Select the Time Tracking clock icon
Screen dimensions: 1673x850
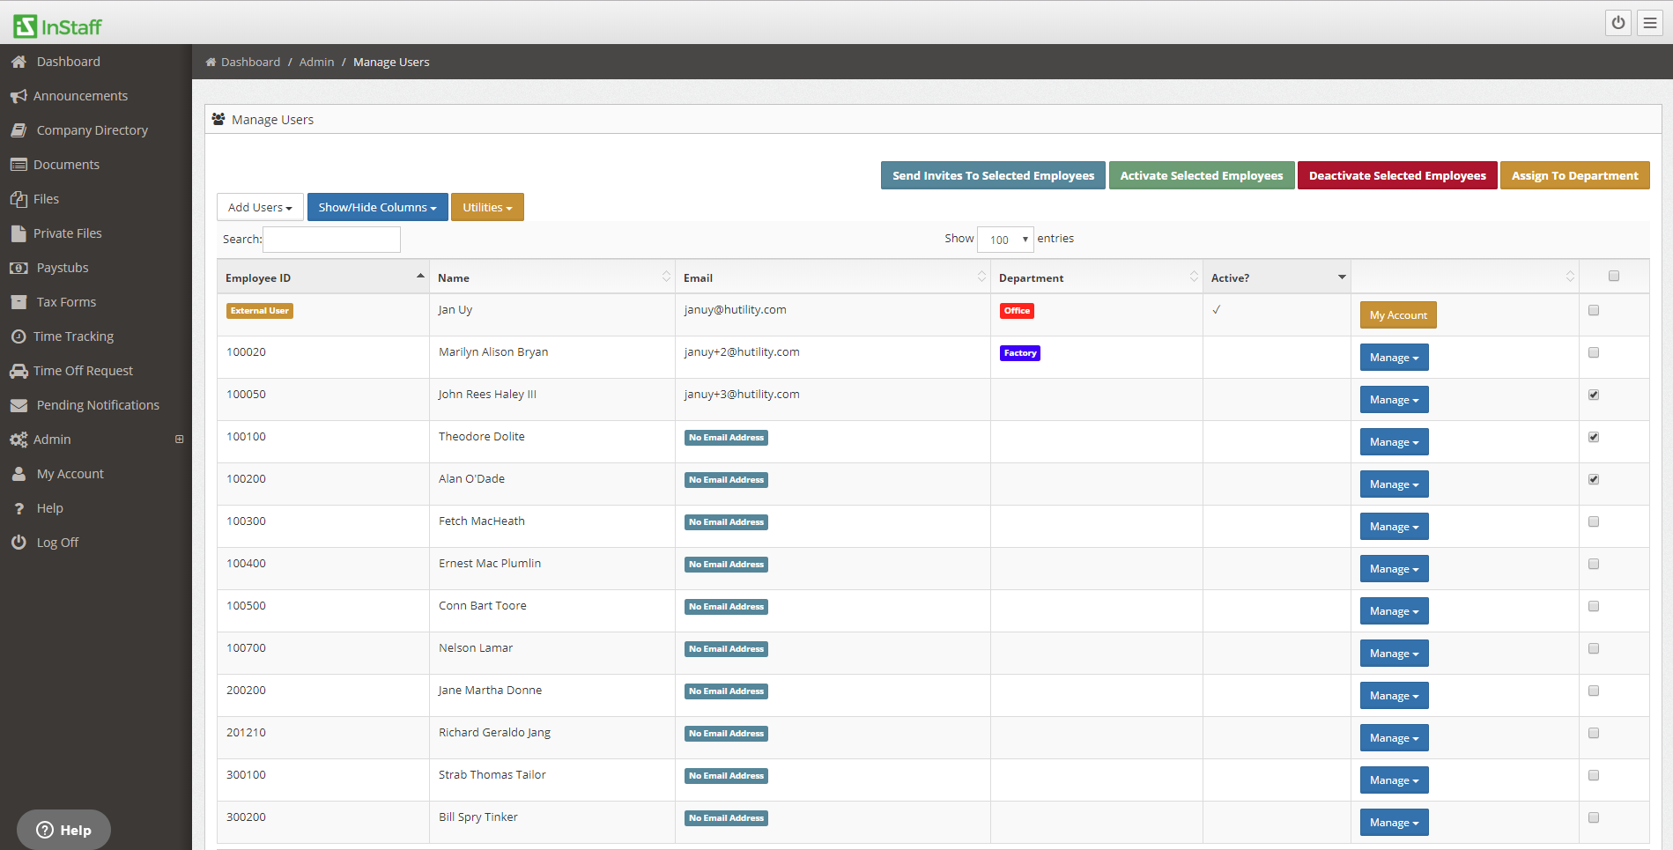coord(19,336)
